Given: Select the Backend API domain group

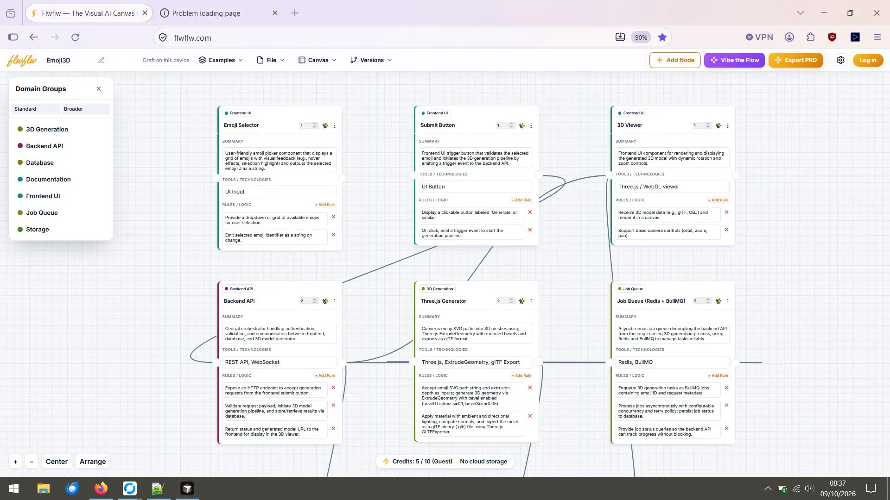Looking at the screenshot, I should click(44, 146).
